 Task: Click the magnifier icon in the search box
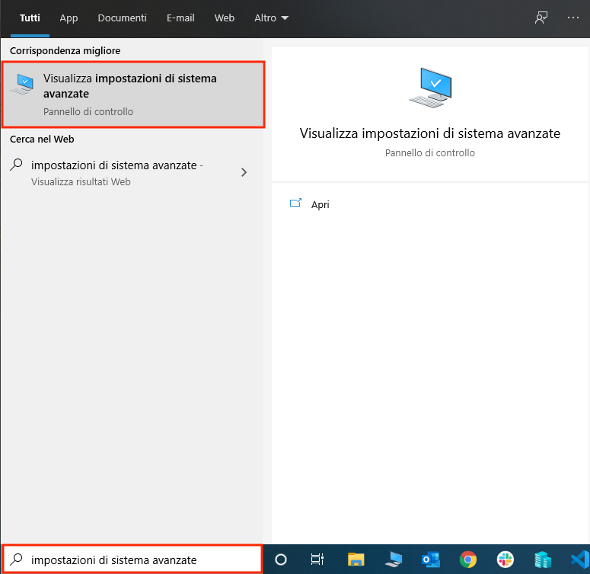pos(16,560)
